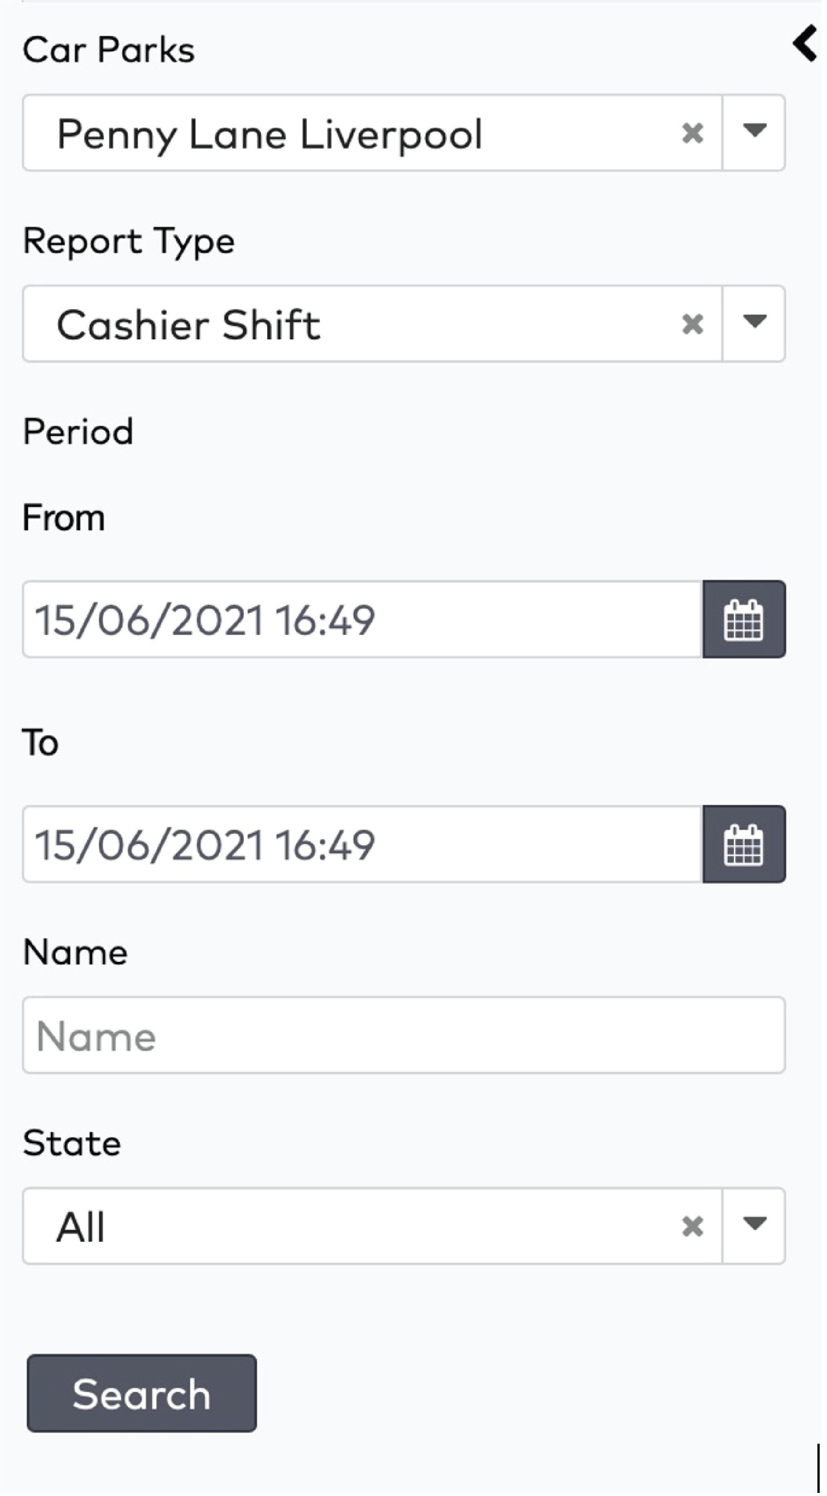Viewport: 827px width, 1496px height.
Task: Expand the State dropdown arrow
Action: coord(754,1225)
